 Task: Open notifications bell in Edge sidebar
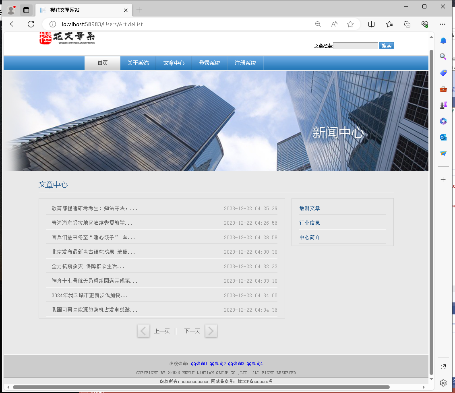click(443, 40)
